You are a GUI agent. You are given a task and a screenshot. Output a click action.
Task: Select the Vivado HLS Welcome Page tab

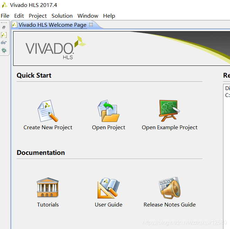pyautogui.click(x=52, y=25)
